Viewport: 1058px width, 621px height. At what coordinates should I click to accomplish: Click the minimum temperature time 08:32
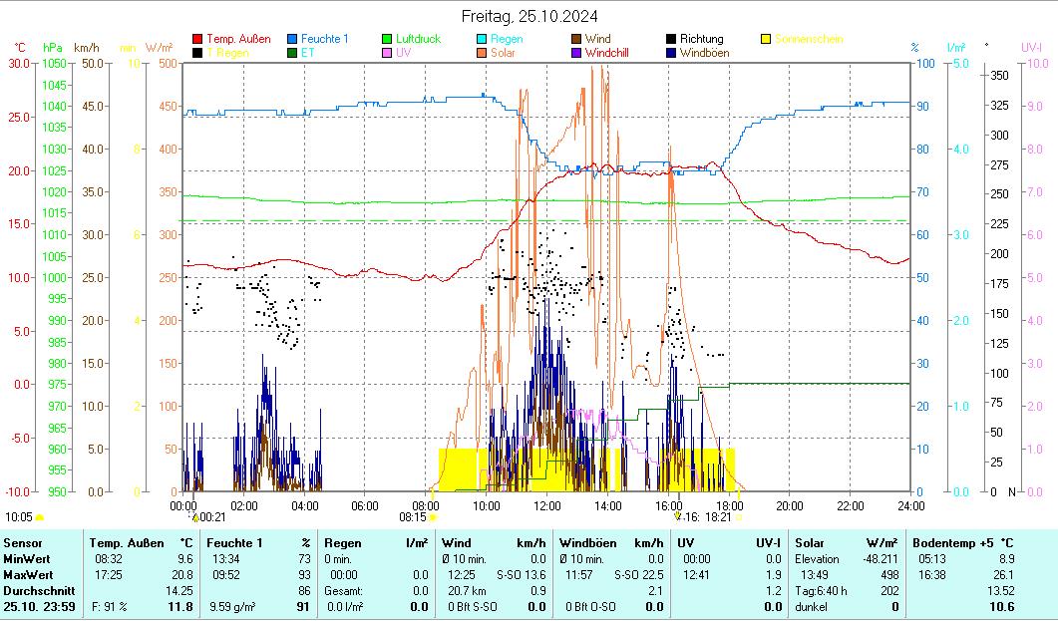[x=109, y=559]
